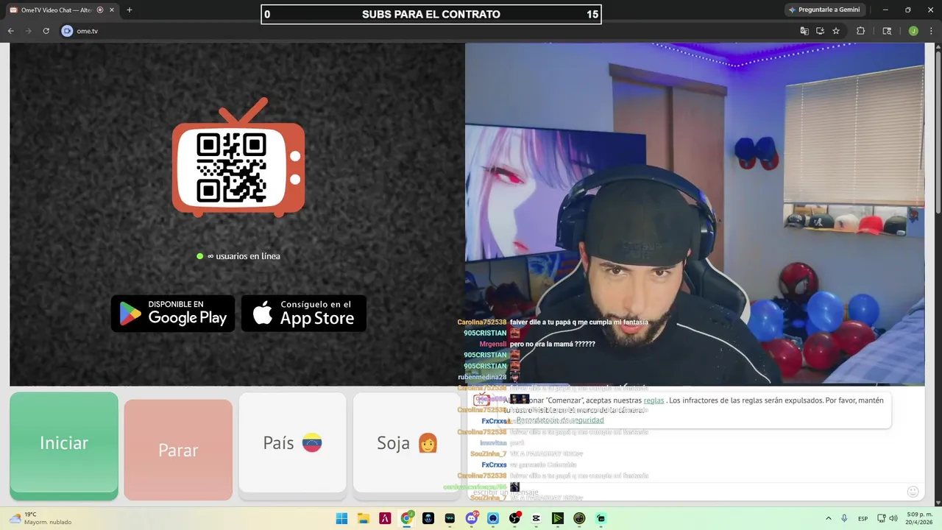Open the Chrome three-dot menu
Viewport: 942px width, 530px height.
[x=930, y=31]
